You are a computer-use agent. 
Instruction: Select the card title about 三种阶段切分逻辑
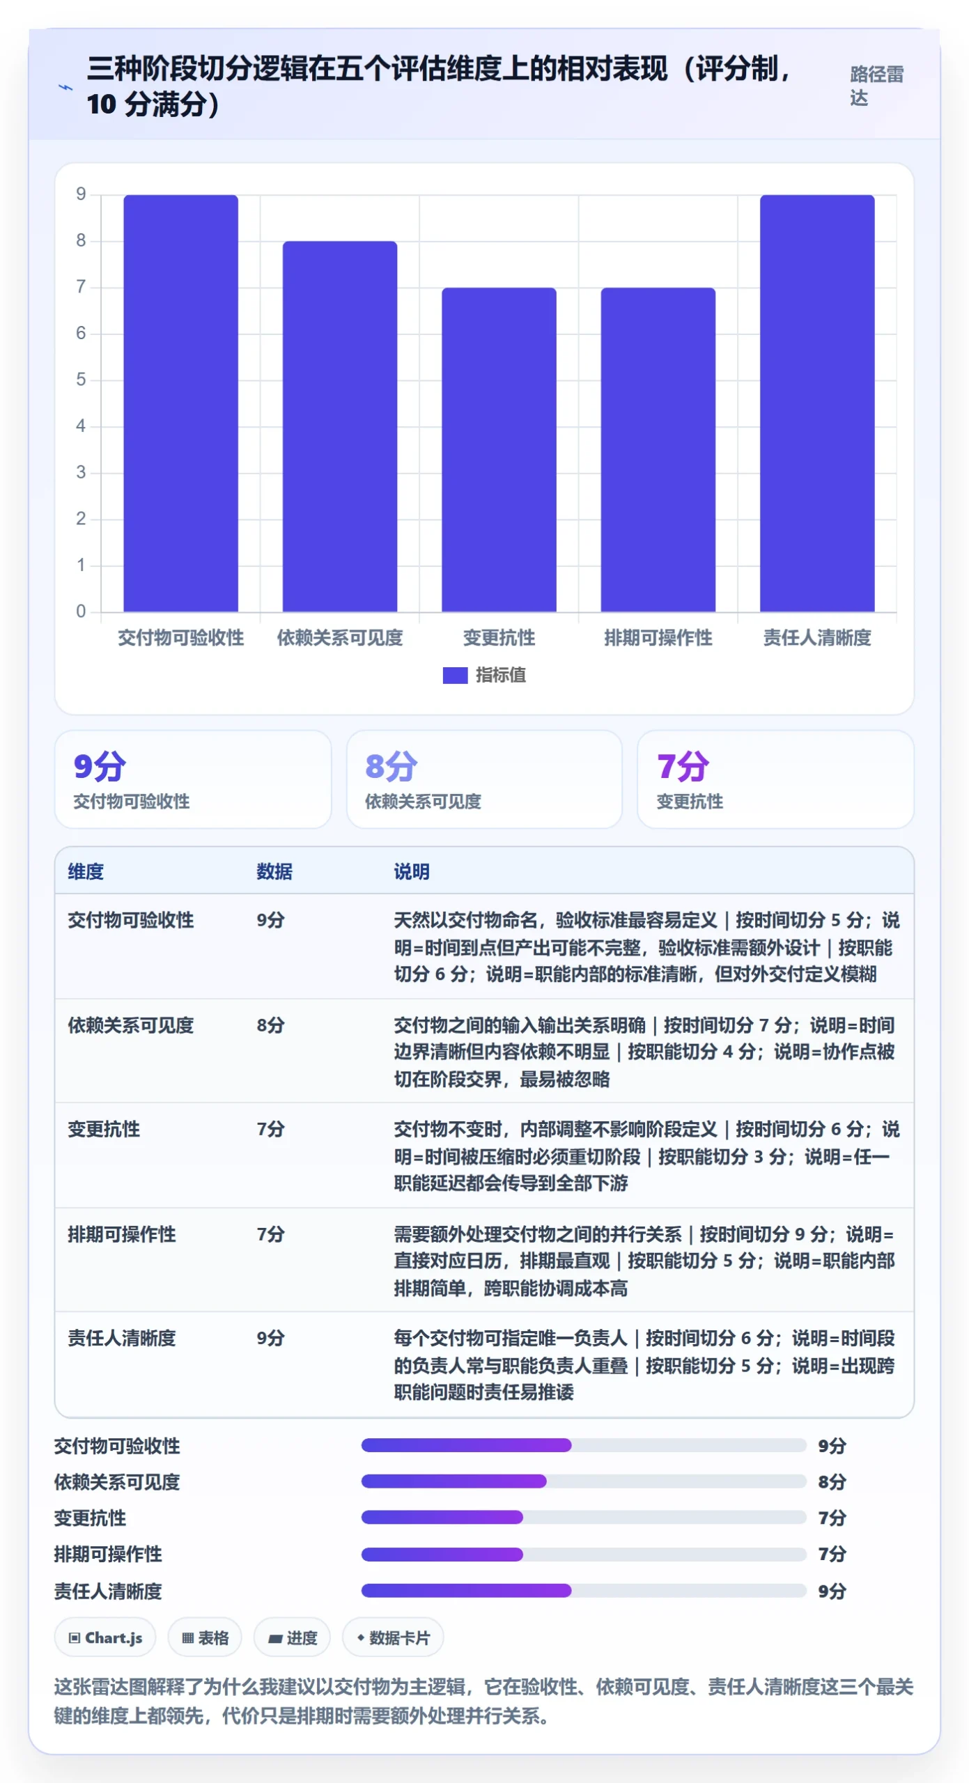439,86
